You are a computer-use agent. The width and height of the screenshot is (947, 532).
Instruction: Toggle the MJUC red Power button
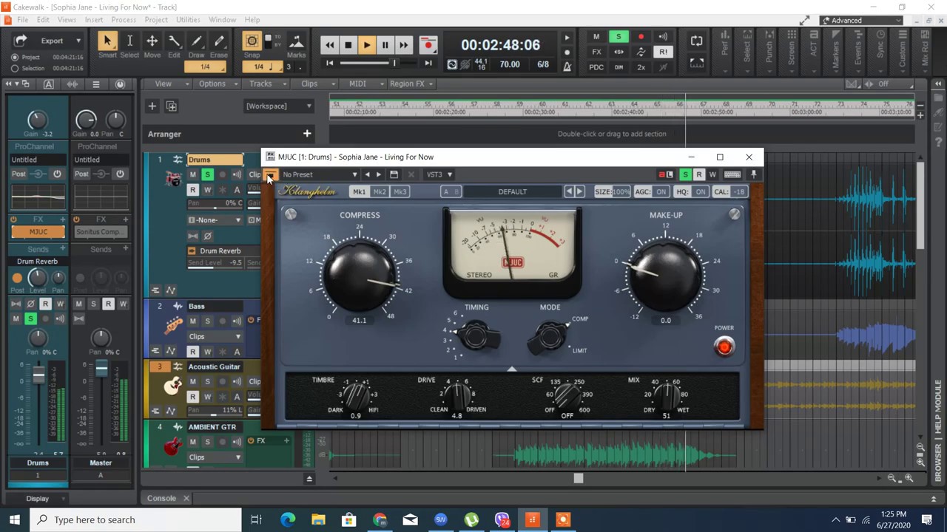point(724,347)
